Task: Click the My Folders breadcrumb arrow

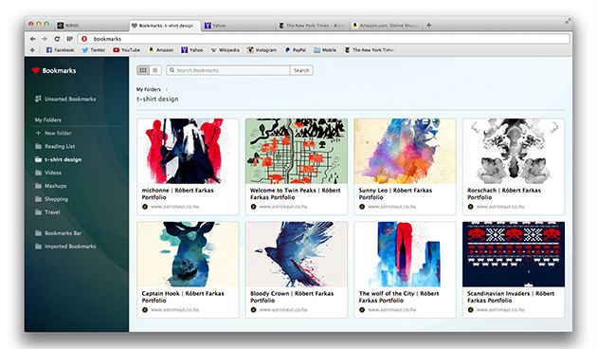Action: point(167,89)
